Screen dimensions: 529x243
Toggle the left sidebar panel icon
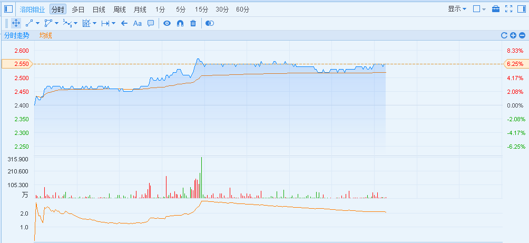point(8,9)
